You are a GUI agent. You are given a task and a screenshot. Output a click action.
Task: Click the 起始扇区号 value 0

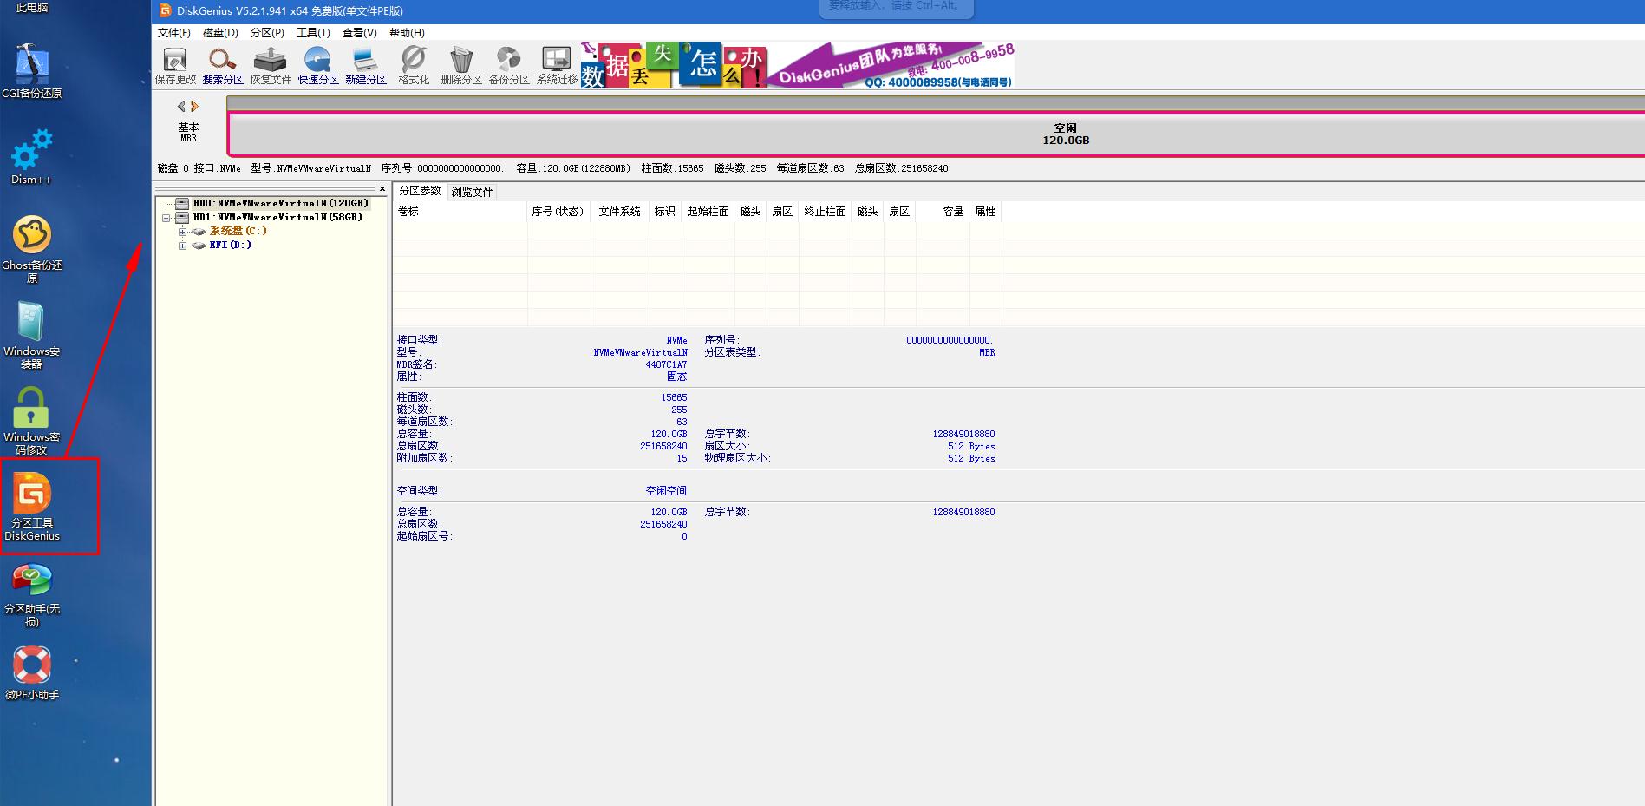(684, 536)
